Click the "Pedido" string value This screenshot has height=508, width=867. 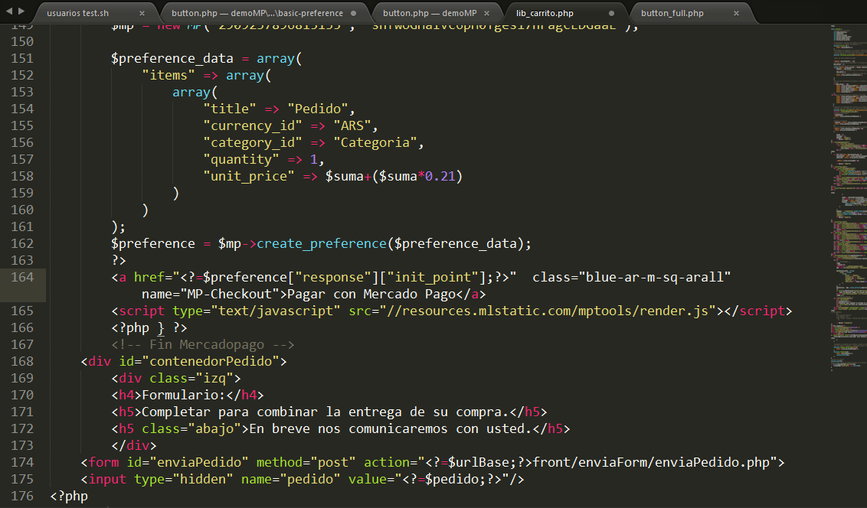tap(317, 109)
